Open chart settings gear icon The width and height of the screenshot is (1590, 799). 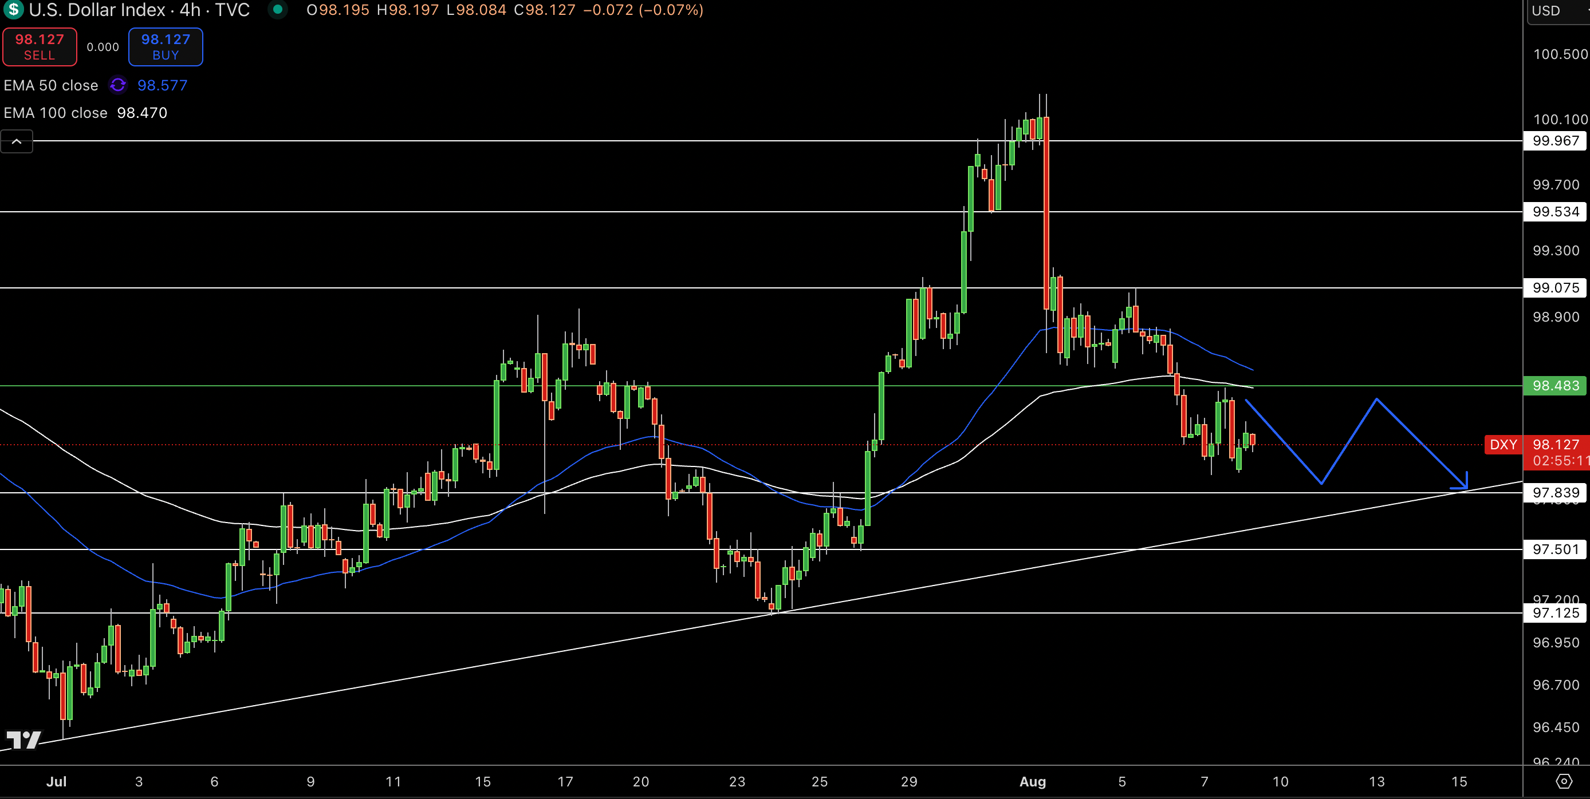[1564, 782]
